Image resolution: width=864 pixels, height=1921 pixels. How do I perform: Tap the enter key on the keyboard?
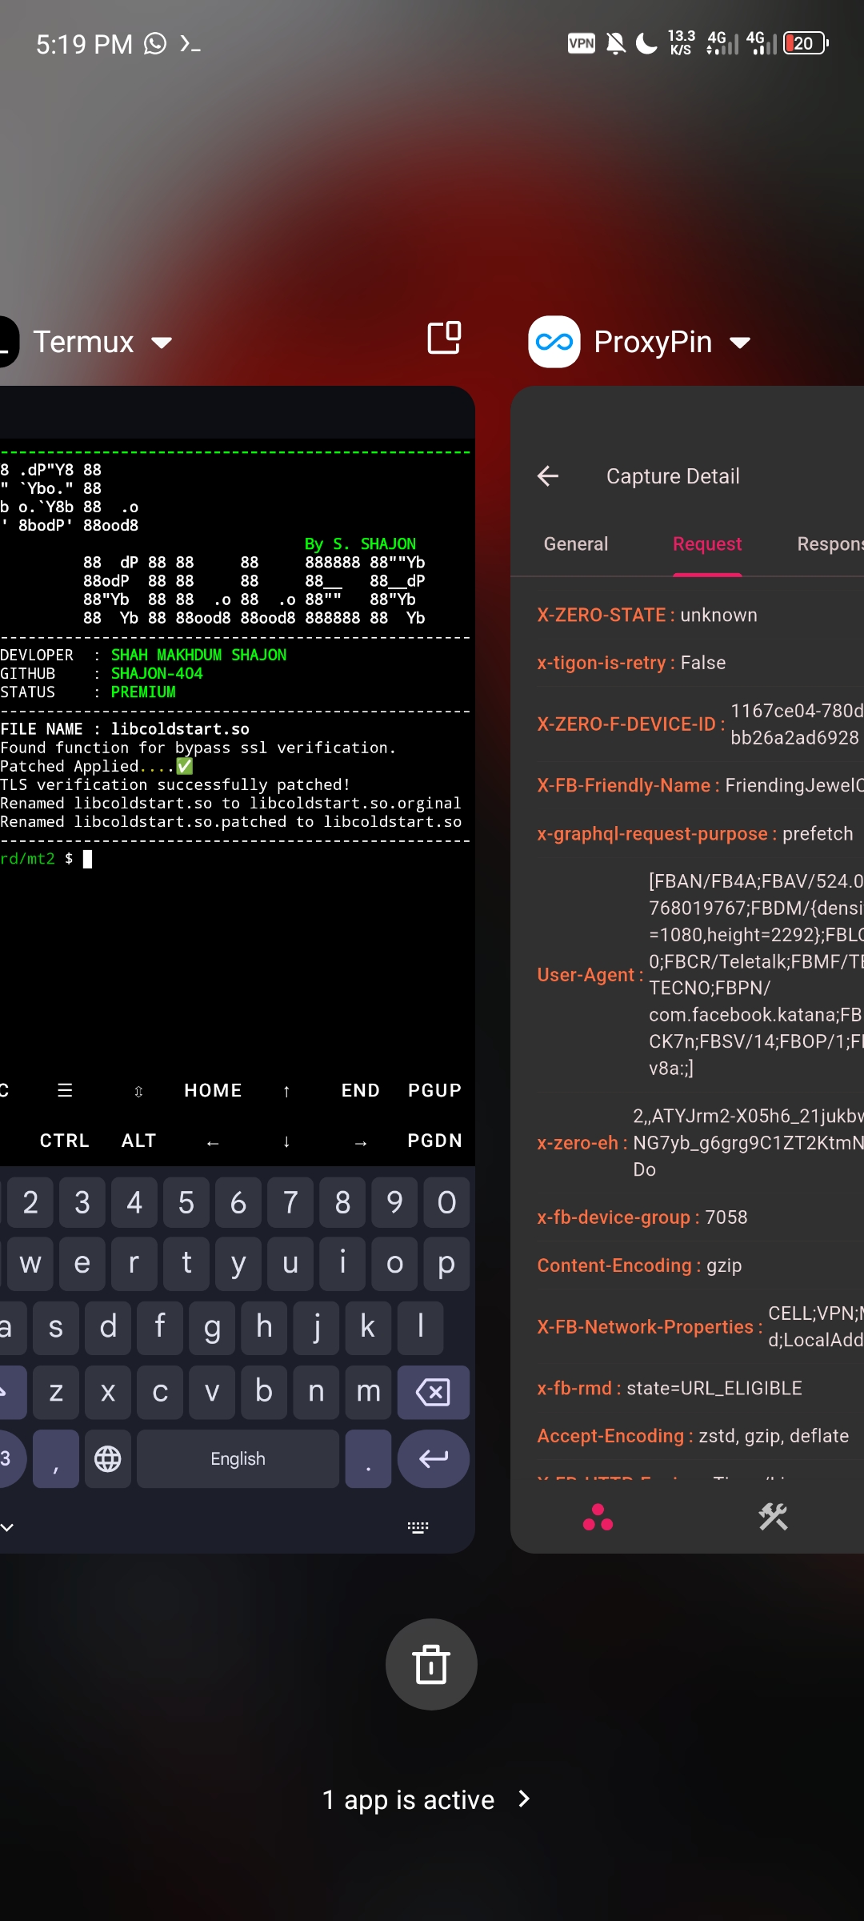click(x=433, y=1458)
